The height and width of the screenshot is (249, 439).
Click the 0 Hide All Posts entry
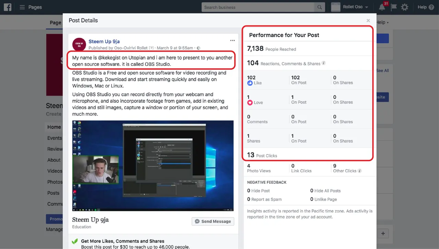click(x=325, y=191)
